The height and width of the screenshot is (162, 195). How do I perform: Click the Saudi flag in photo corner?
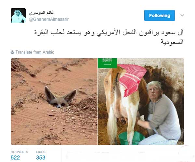click(108, 63)
